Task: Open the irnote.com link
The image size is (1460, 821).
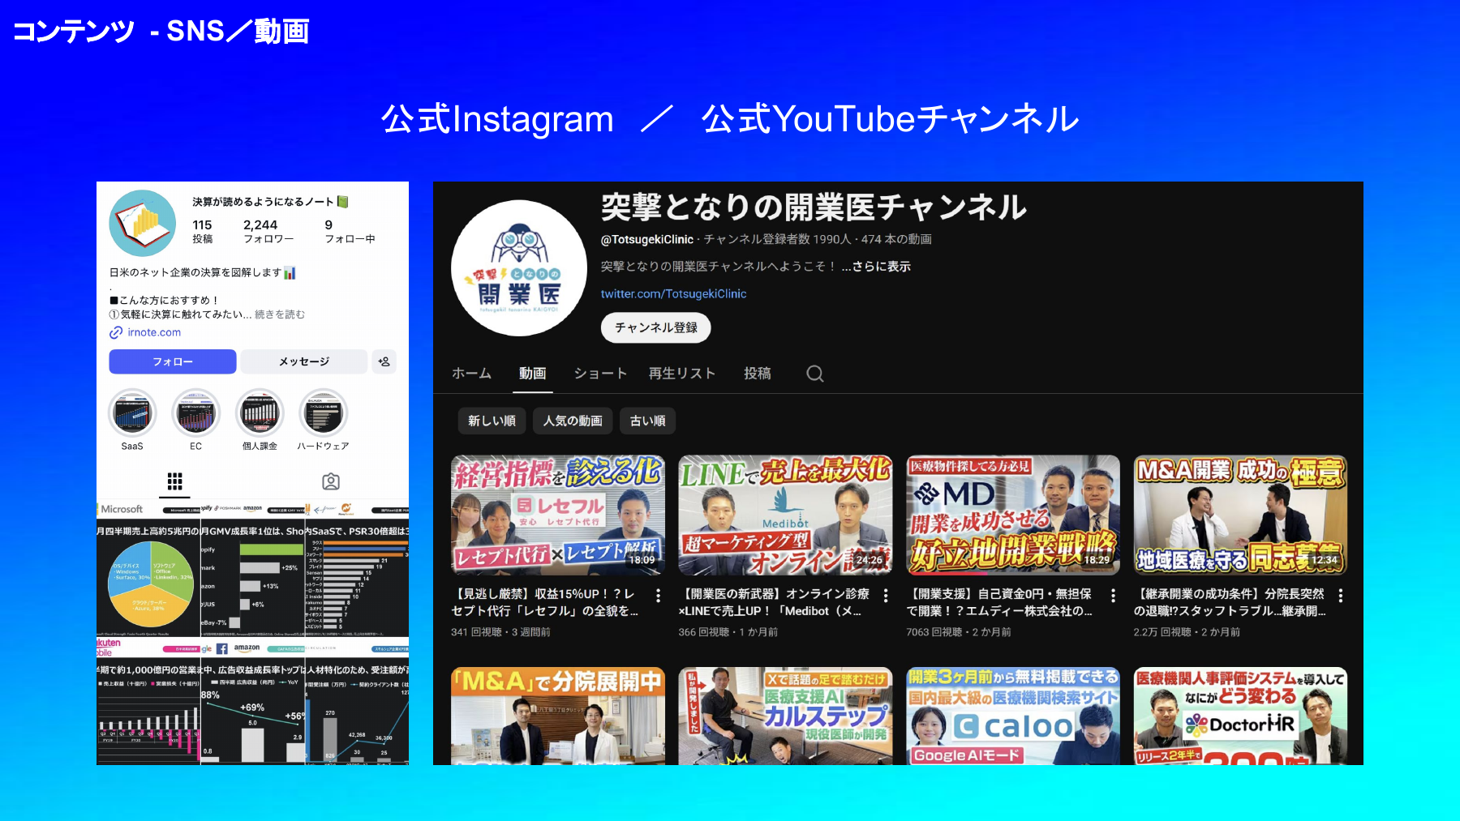Action: [x=154, y=332]
